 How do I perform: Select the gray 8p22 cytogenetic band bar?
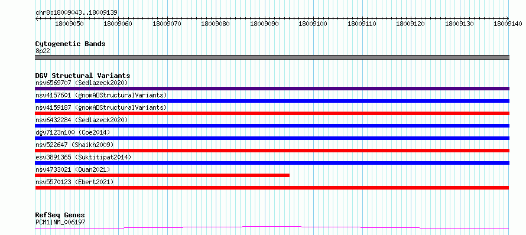tap(272, 57)
